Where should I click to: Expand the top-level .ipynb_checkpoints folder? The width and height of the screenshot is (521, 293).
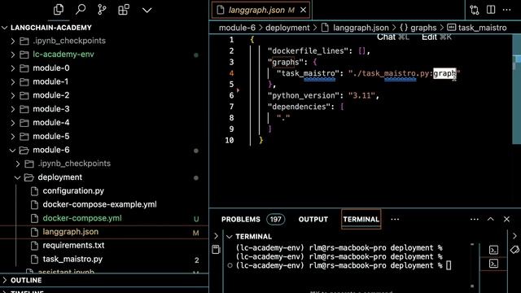point(13,41)
